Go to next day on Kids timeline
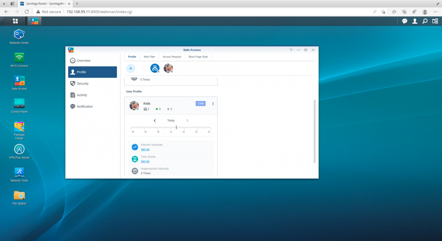The height and width of the screenshot is (241, 442). [x=187, y=121]
